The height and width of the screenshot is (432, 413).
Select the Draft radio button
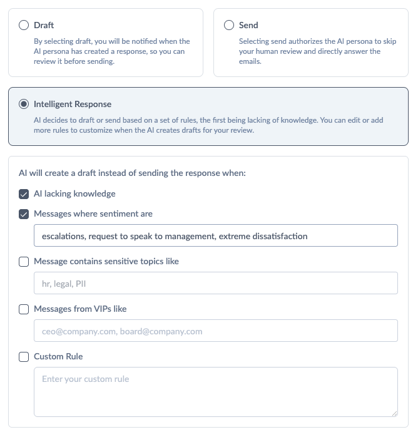click(24, 25)
